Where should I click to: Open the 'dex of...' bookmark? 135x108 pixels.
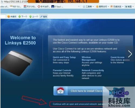[4, 6]
